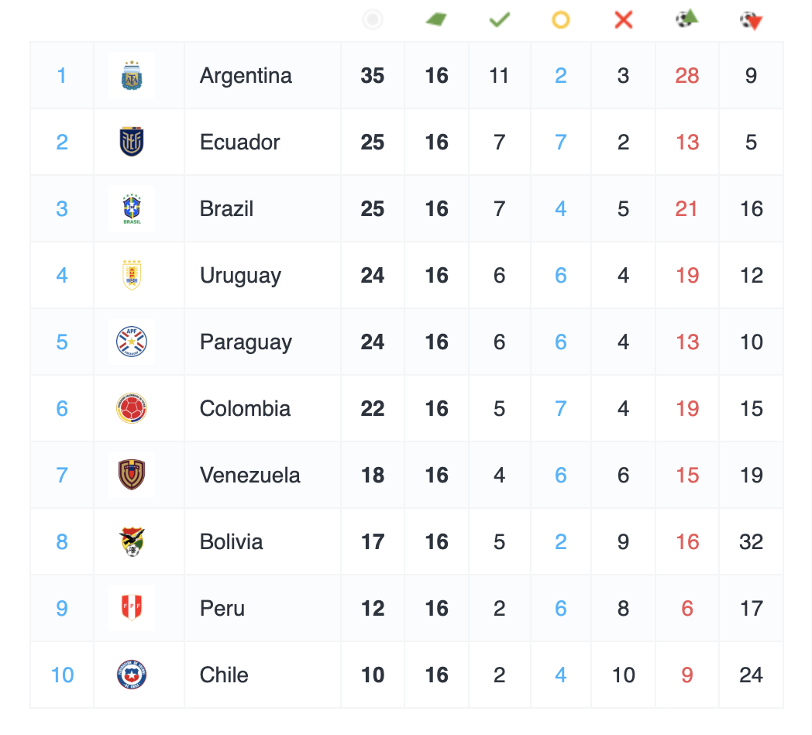Click Colombia's points total of 22
The image size is (812, 735).
pyautogui.click(x=373, y=409)
